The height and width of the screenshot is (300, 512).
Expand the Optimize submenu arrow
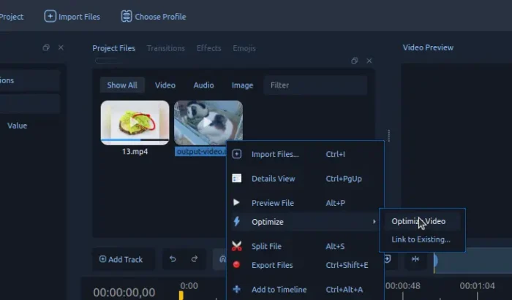(x=374, y=222)
